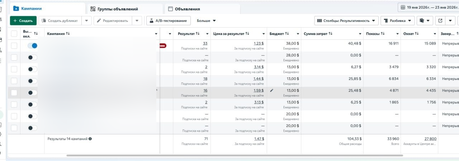459x161 pixels.
Task: Switch to the Кампании tab
Action: pyautogui.click(x=47, y=8)
